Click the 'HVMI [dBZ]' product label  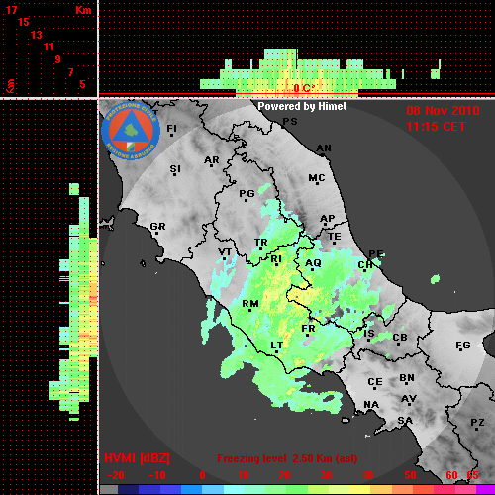coord(137,458)
